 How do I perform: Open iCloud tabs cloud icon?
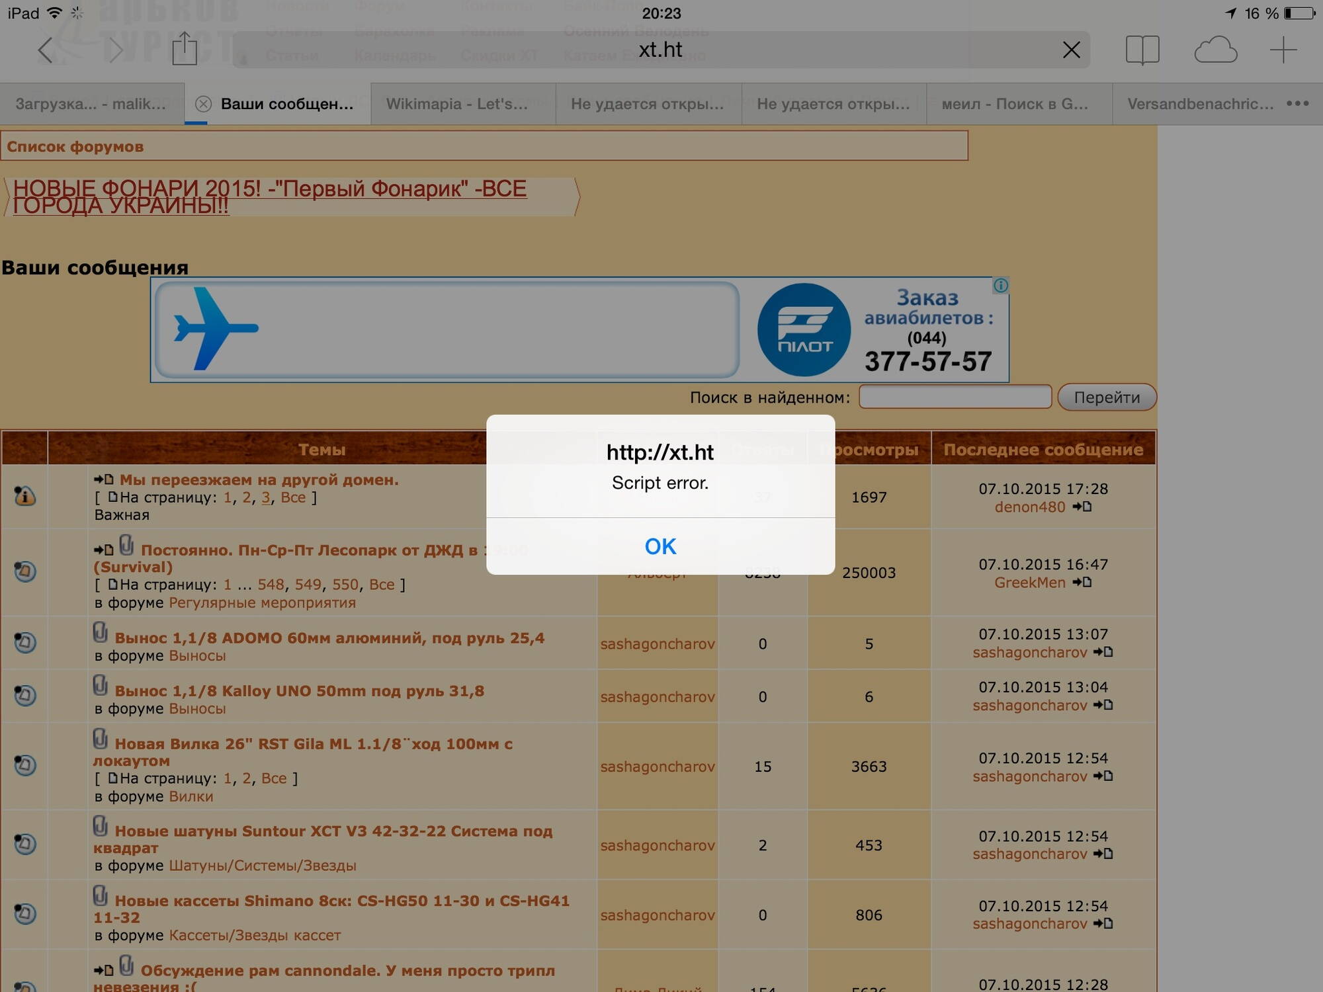tap(1215, 50)
